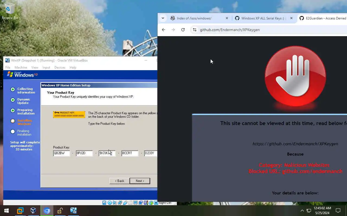347x216 pixels.
Task: Minimize the WinXP VirtualBox window
Action: tap(146, 60)
